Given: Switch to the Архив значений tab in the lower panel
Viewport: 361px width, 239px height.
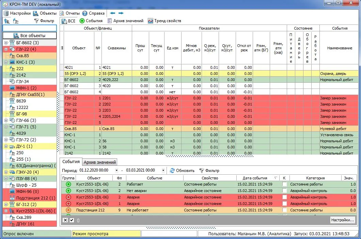Looking at the screenshot, I should [x=100, y=162].
